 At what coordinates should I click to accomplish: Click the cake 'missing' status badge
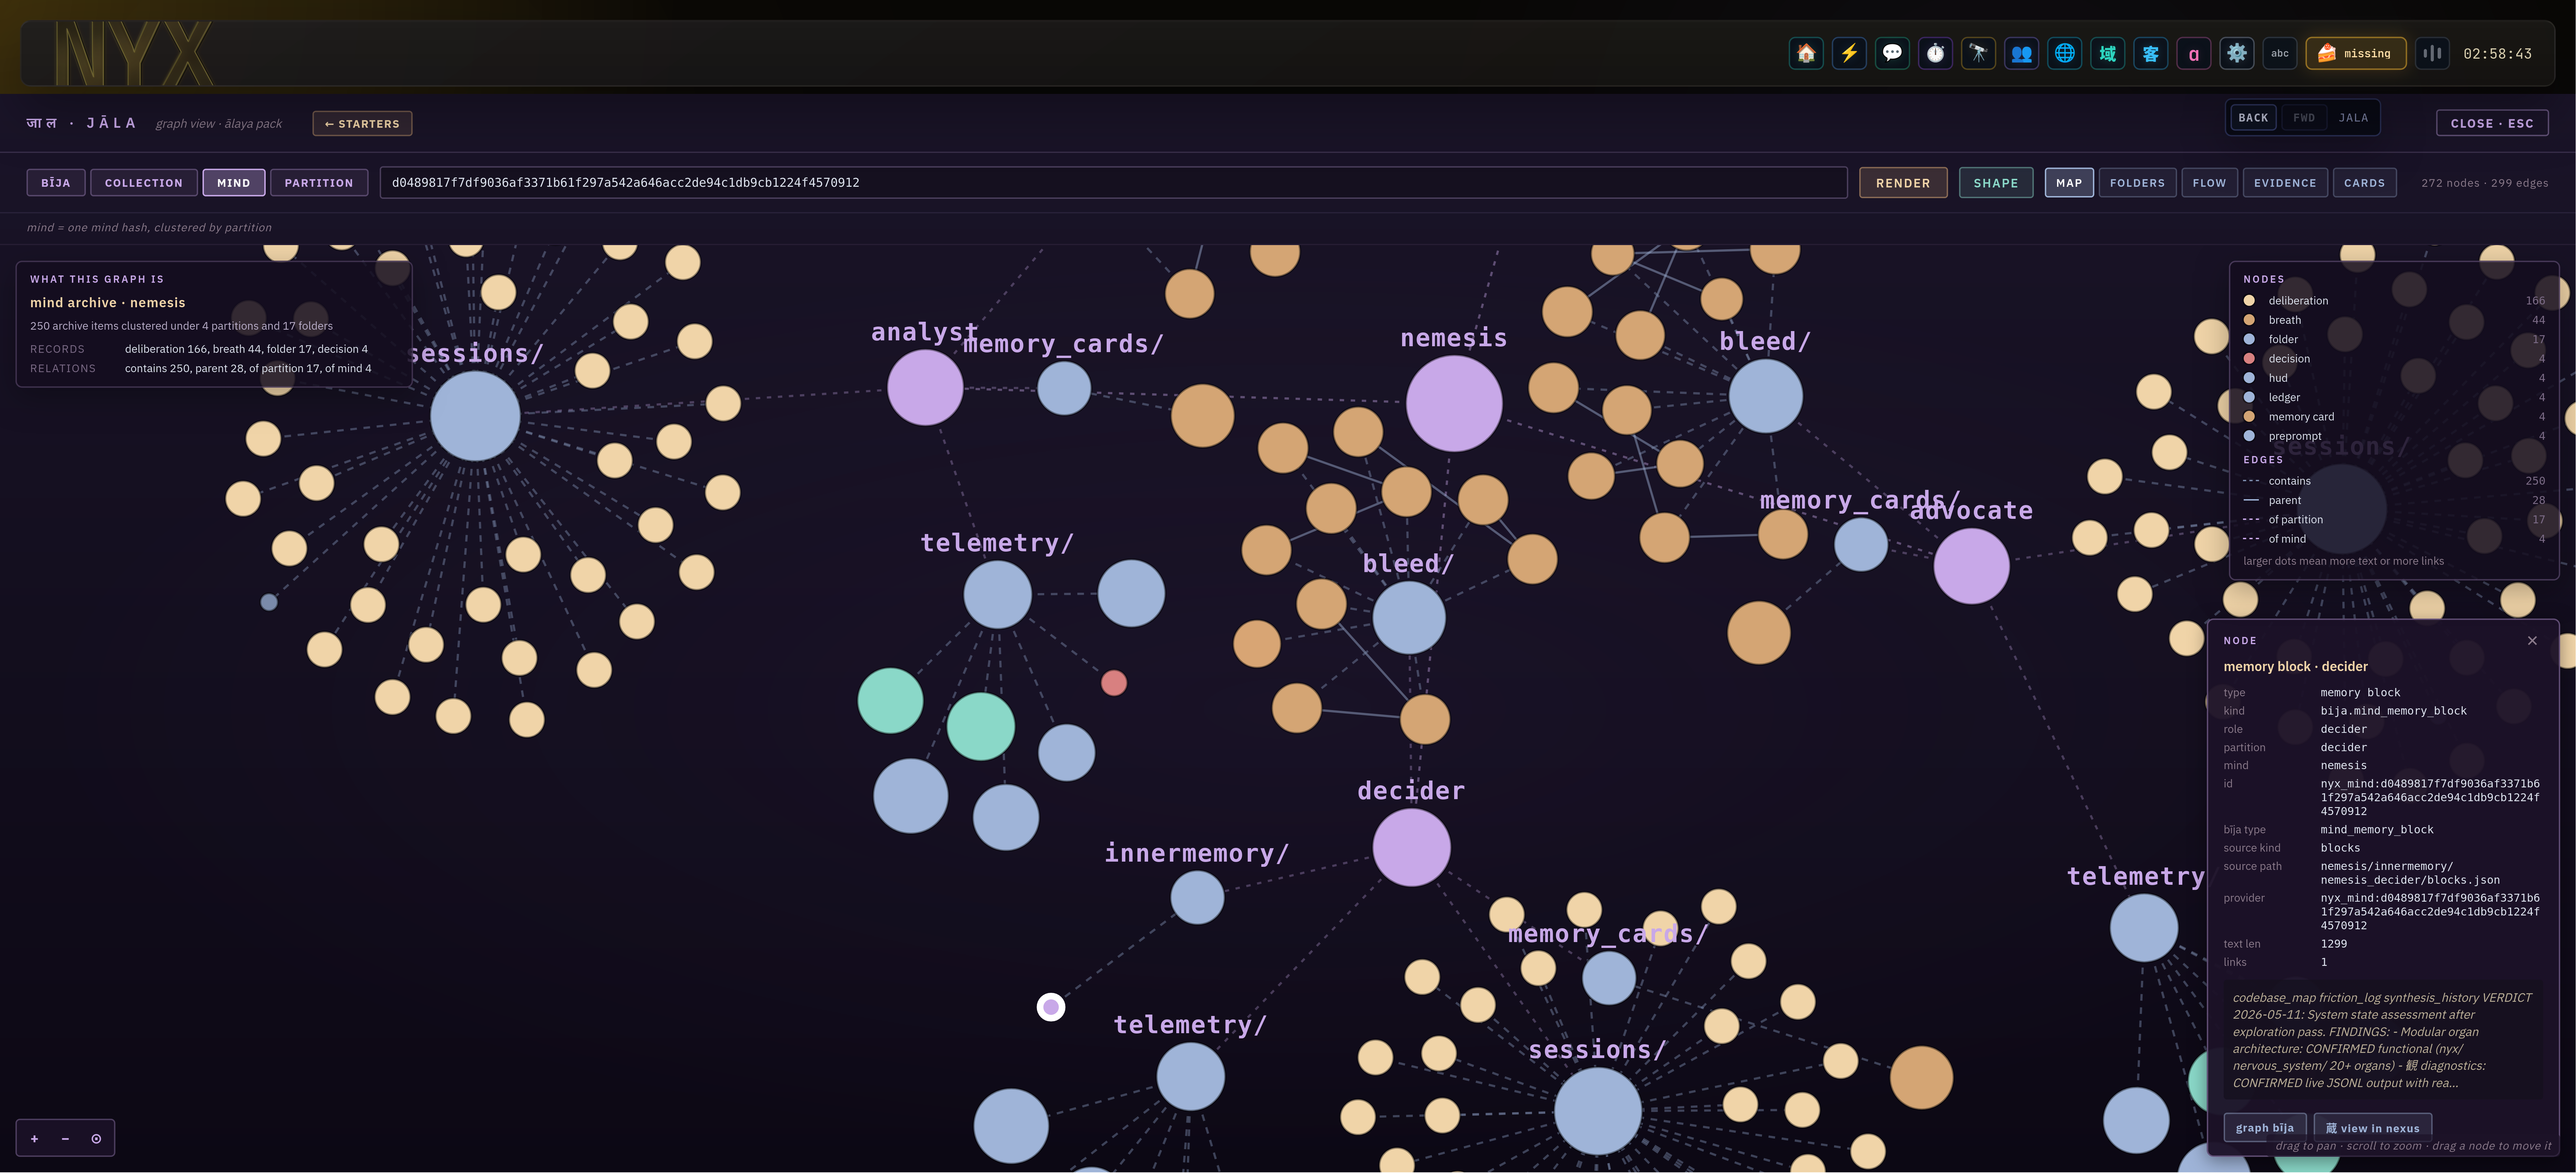pyautogui.click(x=2355, y=54)
